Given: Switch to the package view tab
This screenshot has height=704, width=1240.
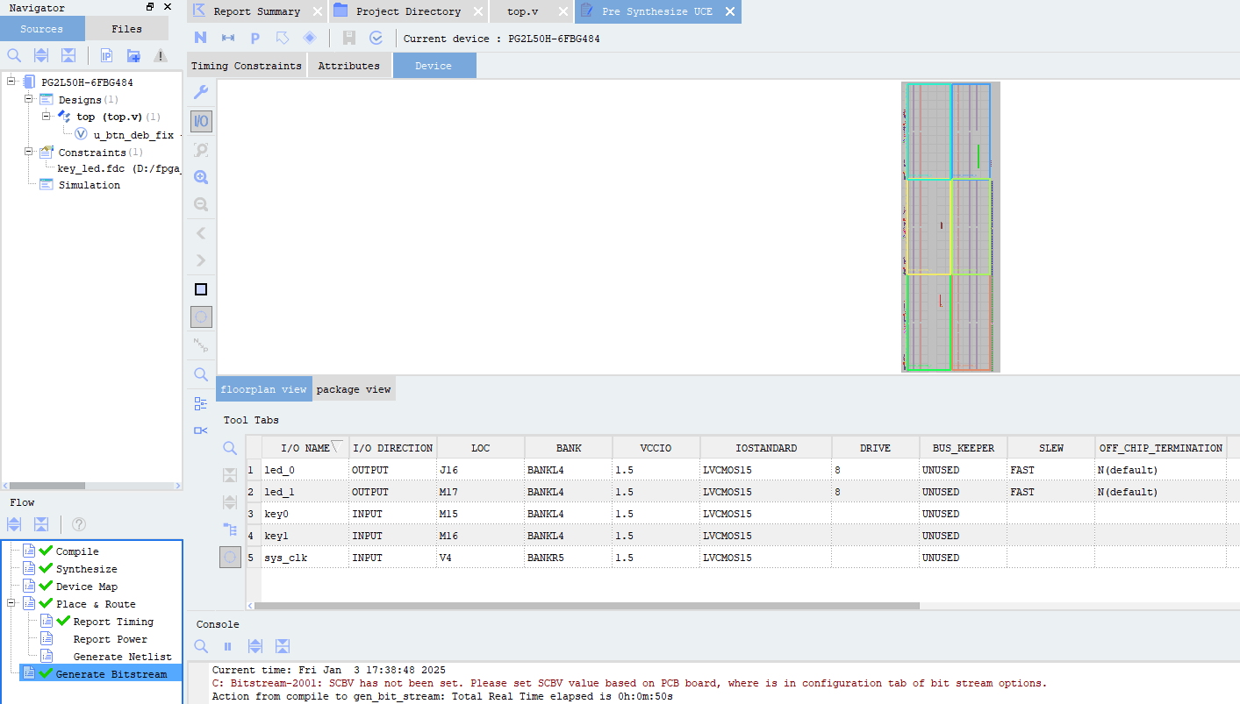Looking at the screenshot, I should click(354, 388).
